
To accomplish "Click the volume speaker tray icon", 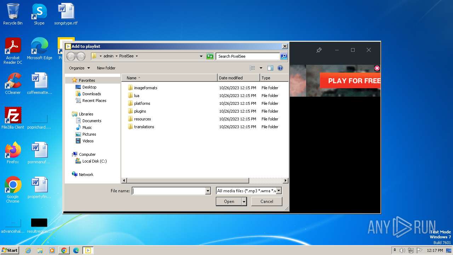I will tap(402, 250).
